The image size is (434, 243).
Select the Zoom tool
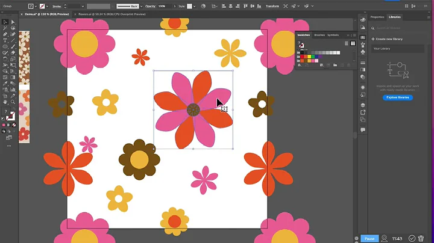click(13, 102)
